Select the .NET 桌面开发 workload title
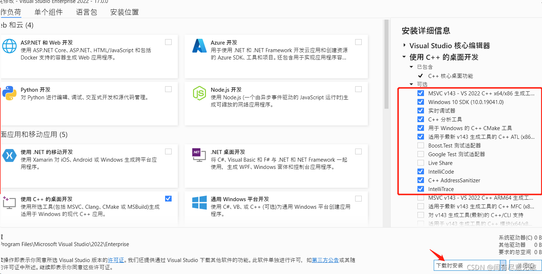 click(x=228, y=152)
